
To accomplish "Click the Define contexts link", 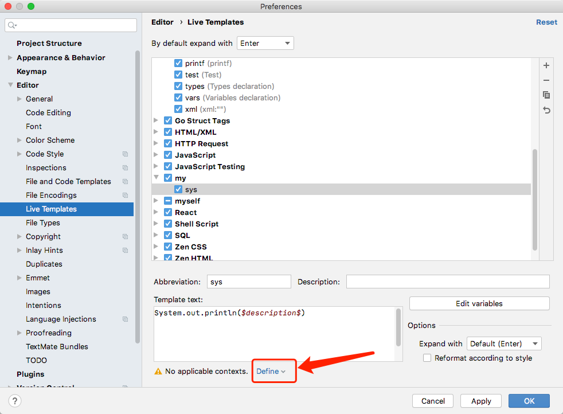I will click(x=271, y=371).
